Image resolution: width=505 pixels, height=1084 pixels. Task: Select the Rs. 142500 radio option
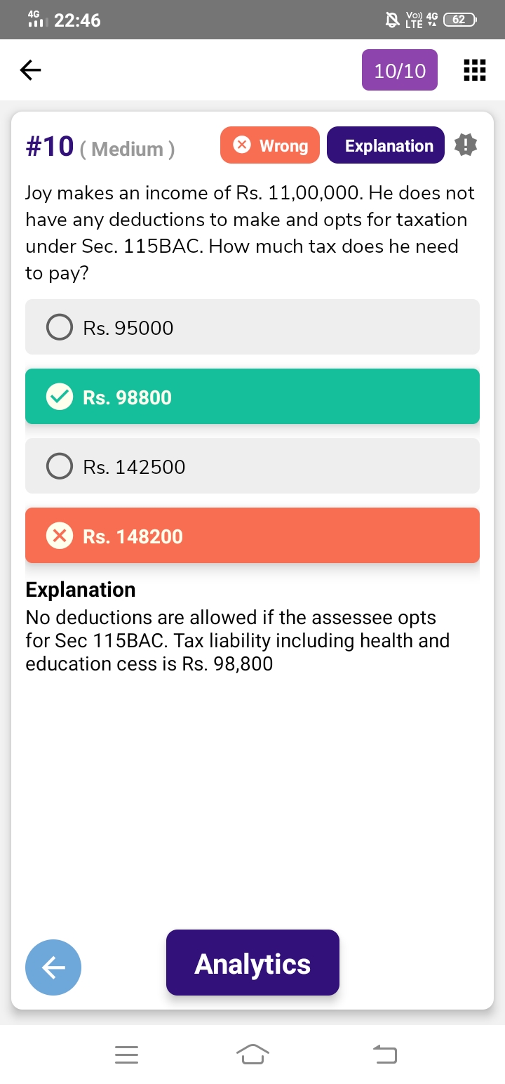click(60, 466)
